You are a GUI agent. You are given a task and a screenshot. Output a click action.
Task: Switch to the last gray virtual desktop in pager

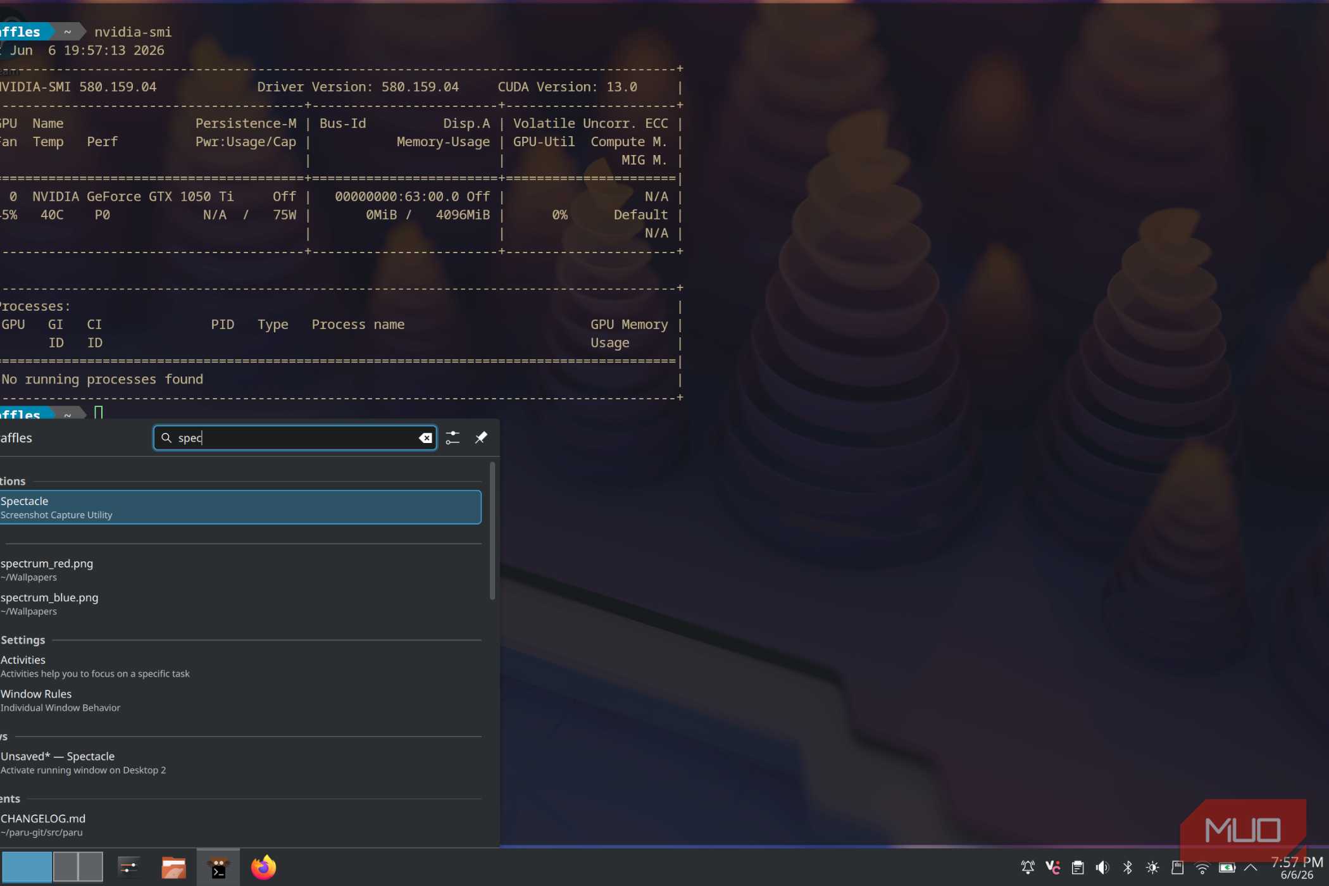click(x=90, y=867)
